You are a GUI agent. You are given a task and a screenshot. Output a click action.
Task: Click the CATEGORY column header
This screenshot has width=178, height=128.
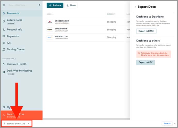tap(111, 14)
